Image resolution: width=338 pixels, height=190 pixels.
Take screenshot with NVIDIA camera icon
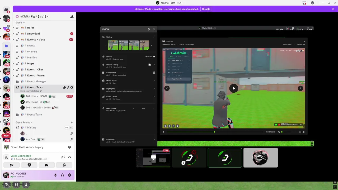click(154, 73)
